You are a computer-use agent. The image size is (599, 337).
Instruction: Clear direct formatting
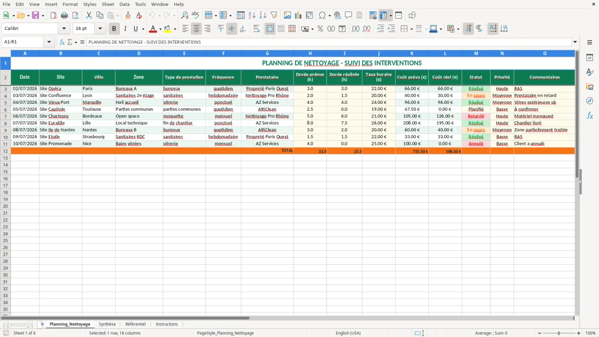coord(139,15)
